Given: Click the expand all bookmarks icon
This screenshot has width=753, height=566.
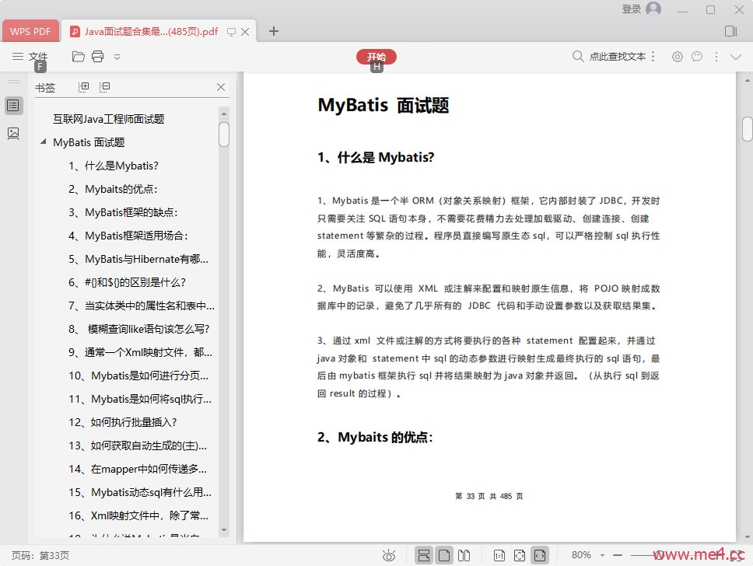Looking at the screenshot, I should pos(83,87).
